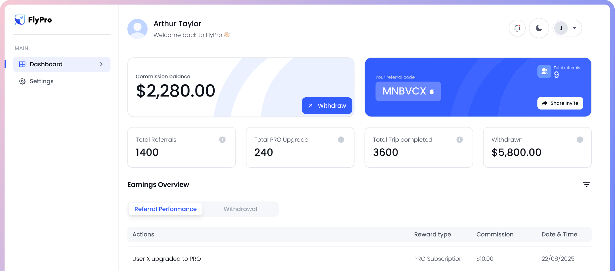Click the Share Invite button
Viewport: 615px width, 271px height.
coord(560,103)
